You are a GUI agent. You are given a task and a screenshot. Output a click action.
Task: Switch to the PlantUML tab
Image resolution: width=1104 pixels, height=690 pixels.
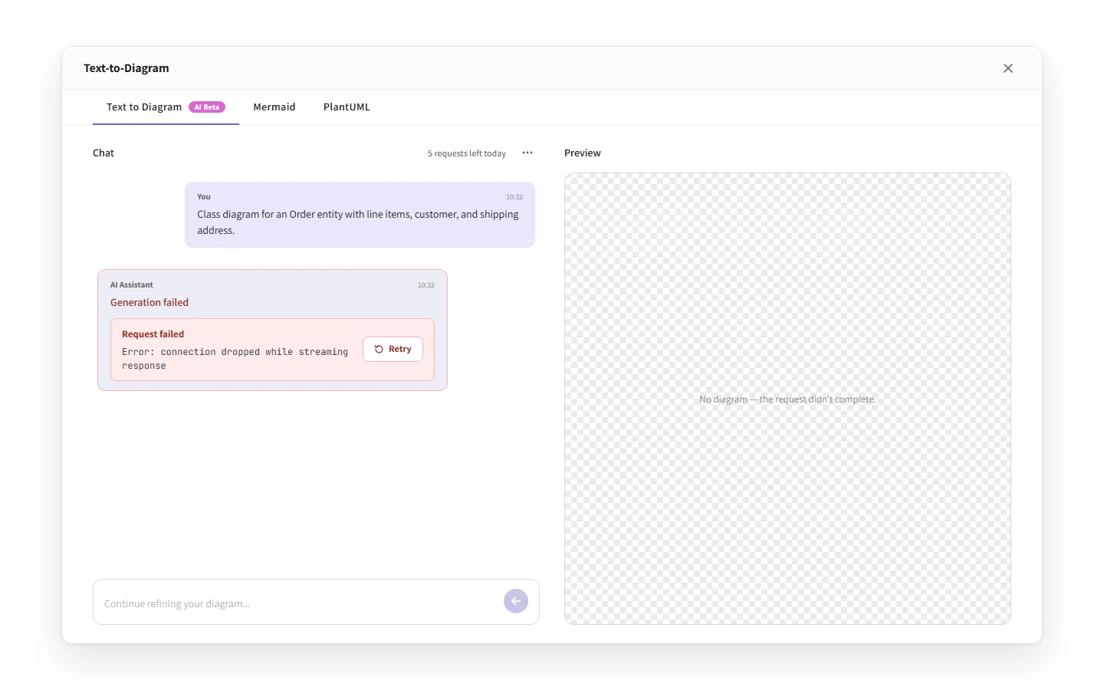point(347,107)
